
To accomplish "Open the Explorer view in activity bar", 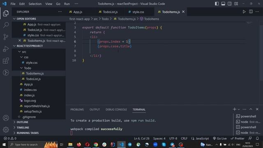I will click(6, 14).
